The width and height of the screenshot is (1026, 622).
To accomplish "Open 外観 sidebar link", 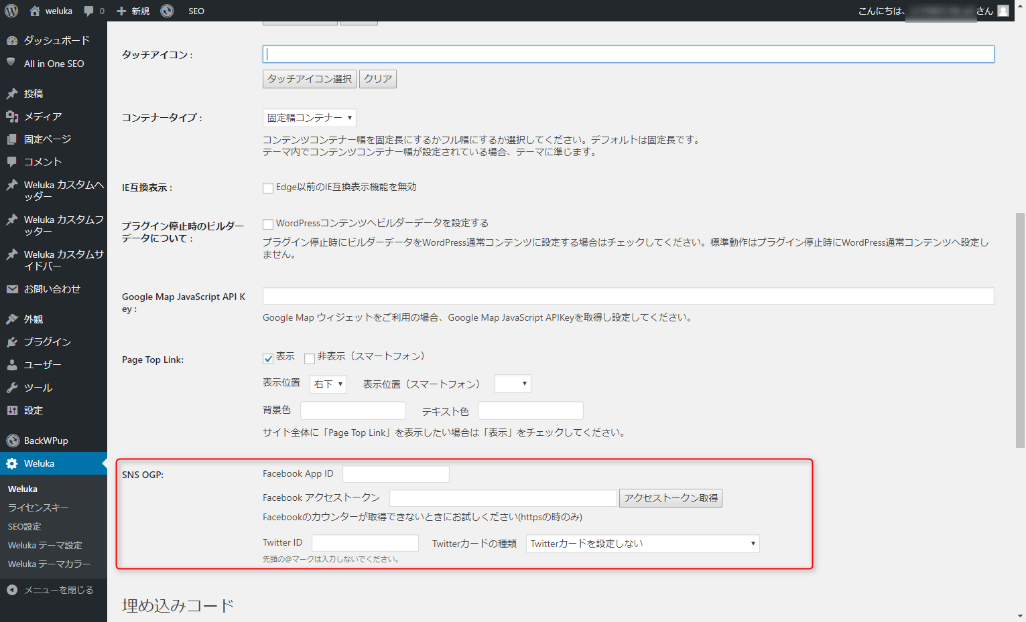I will 34,319.
